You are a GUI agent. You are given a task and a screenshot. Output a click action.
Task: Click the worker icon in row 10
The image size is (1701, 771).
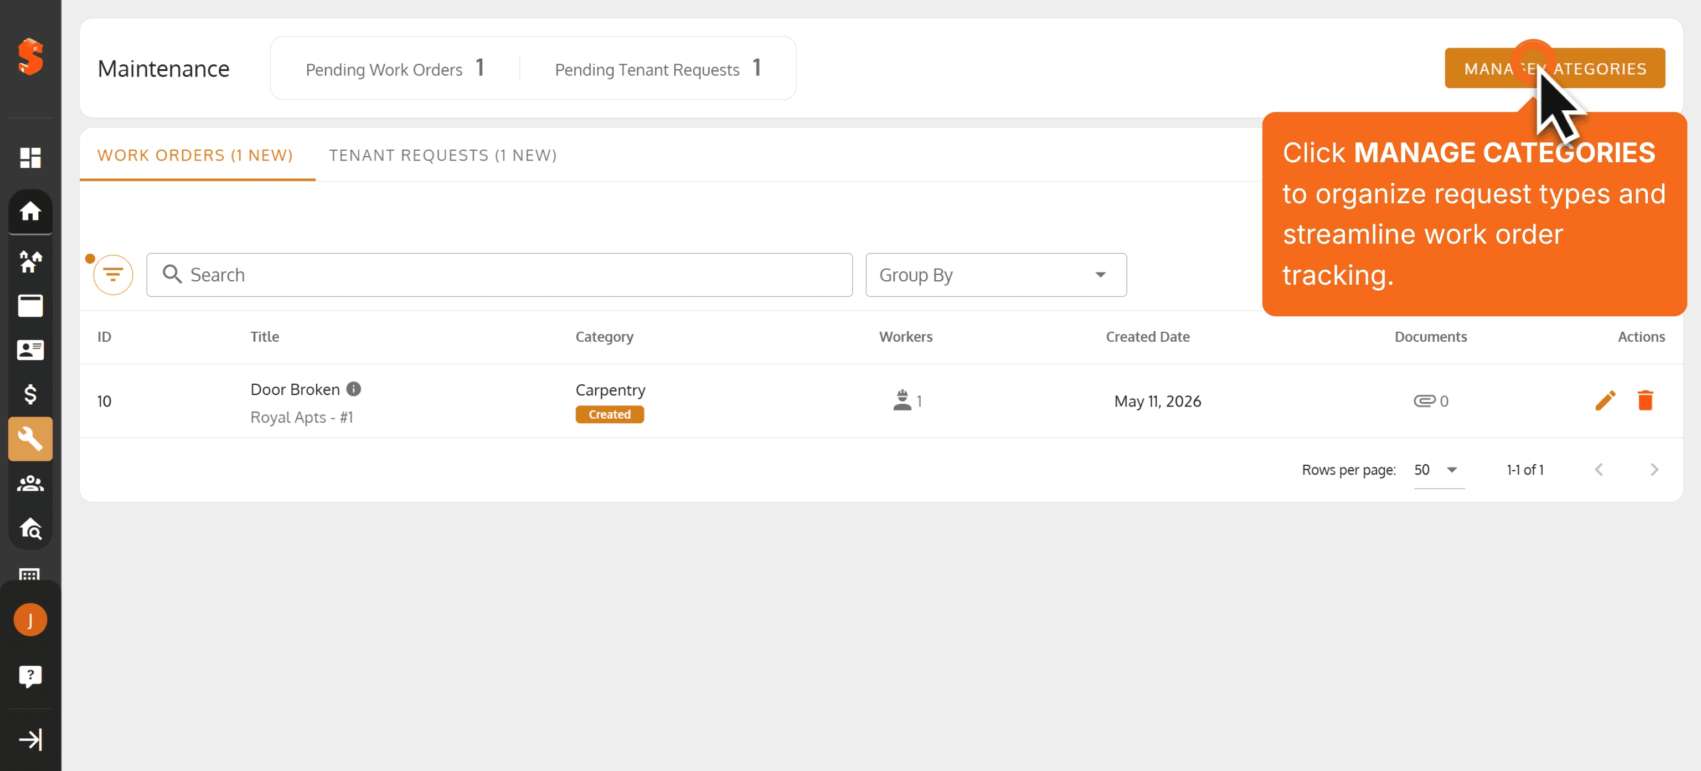pyautogui.click(x=902, y=400)
